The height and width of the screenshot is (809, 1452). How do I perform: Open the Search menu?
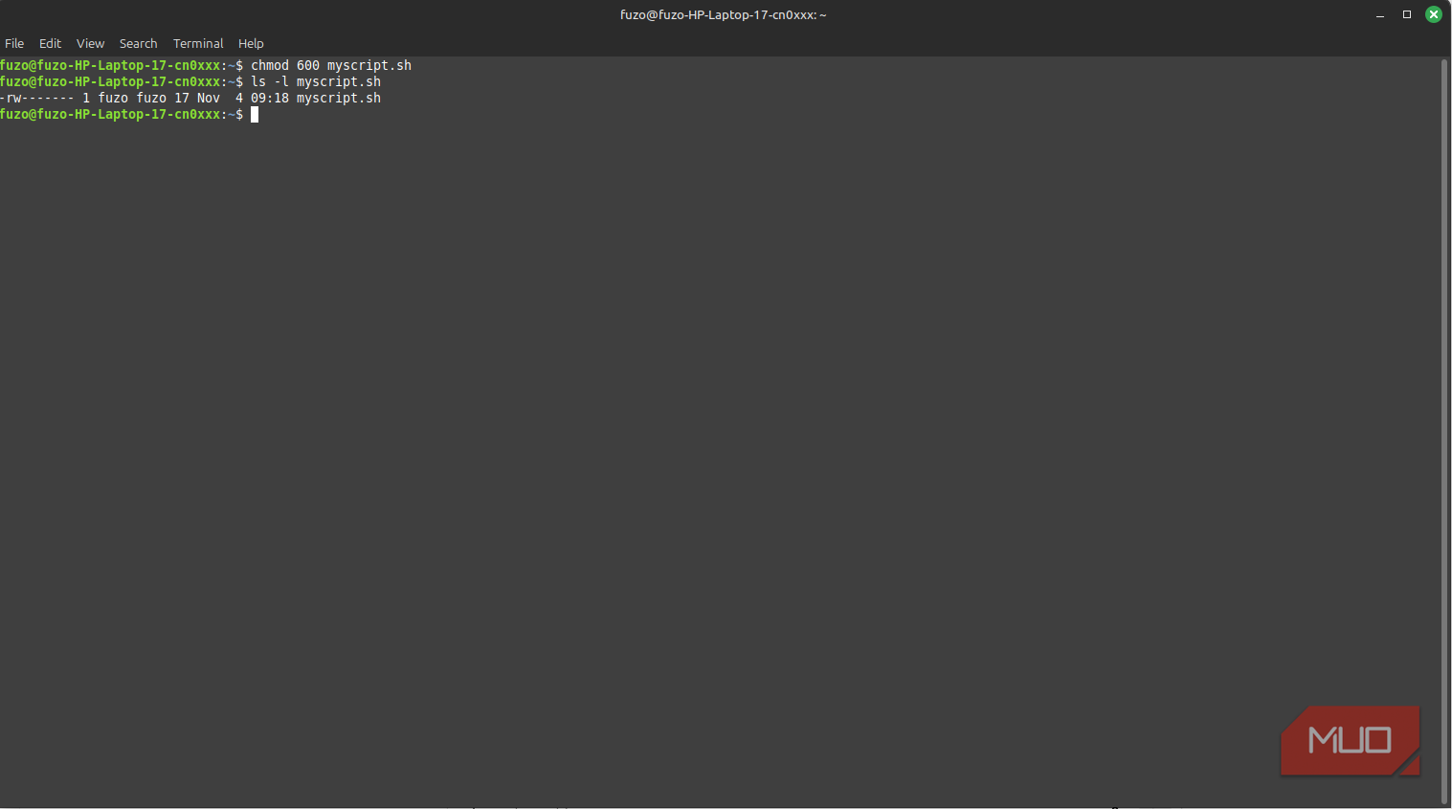pyautogui.click(x=138, y=43)
